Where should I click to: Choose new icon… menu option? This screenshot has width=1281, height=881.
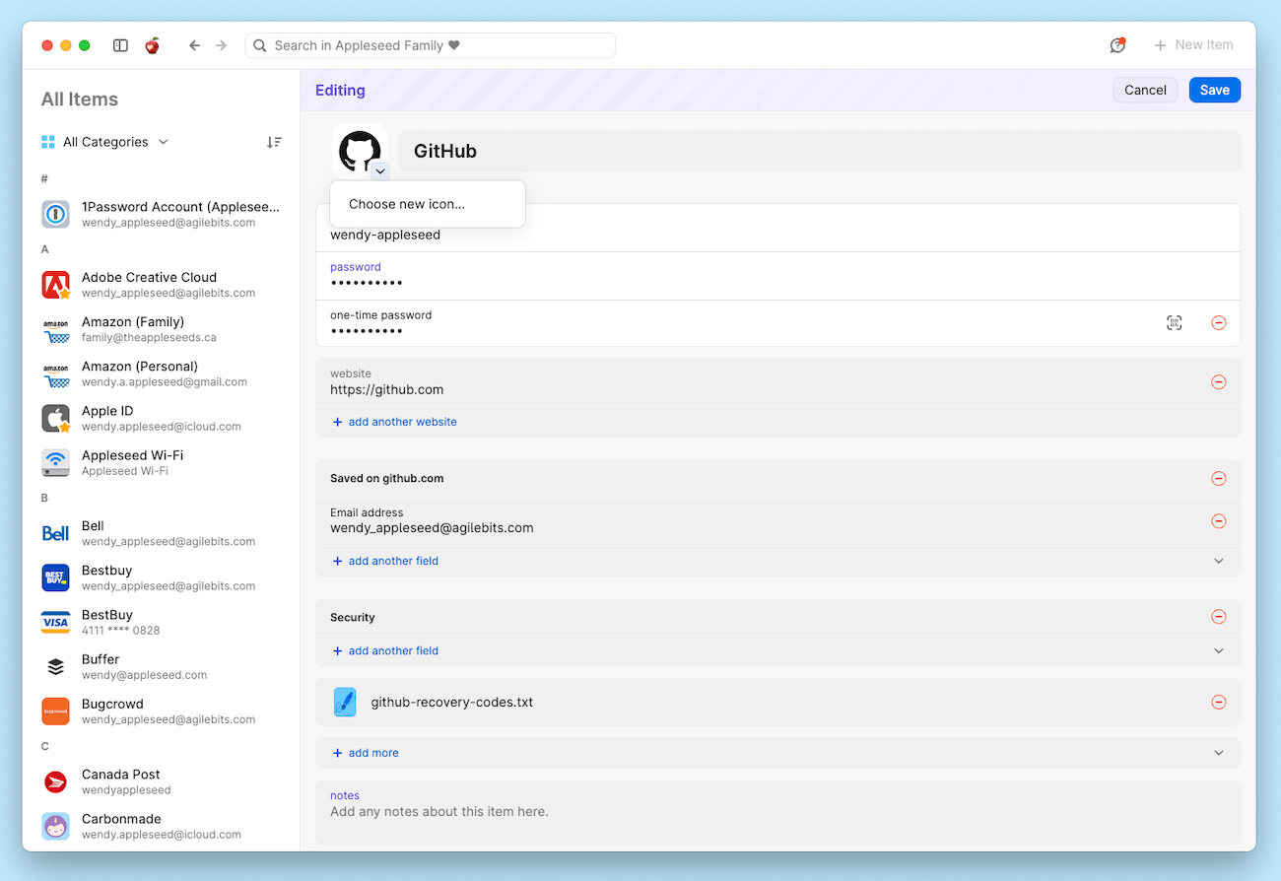428,204
